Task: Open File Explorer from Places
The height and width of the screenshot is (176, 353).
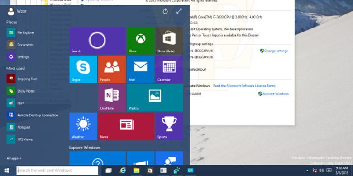Action: (21, 33)
